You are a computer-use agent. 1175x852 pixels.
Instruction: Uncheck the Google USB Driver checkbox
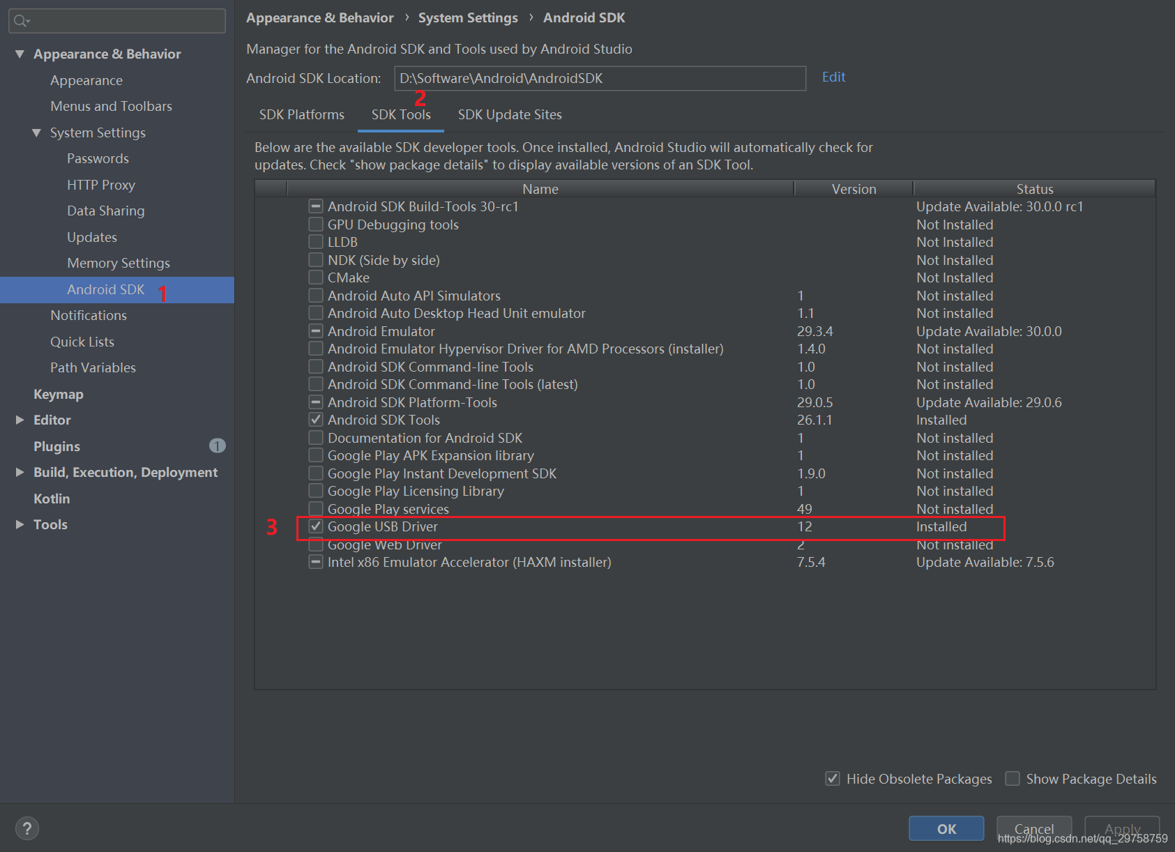click(x=316, y=526)
